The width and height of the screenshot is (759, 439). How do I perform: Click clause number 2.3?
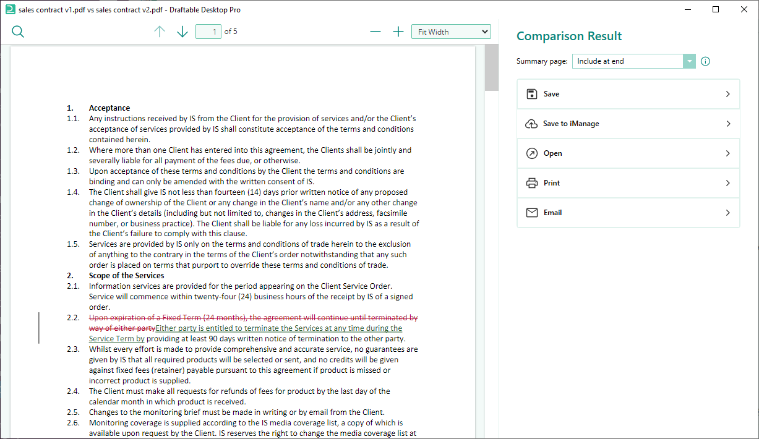[x=73, y=349]
